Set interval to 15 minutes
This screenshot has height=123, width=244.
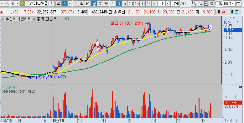pyautogui.click(x=137, y=3)
